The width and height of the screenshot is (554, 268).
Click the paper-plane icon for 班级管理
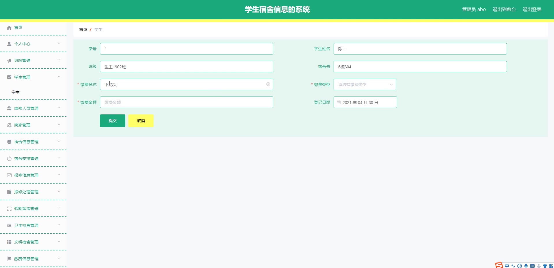point(9,61)
